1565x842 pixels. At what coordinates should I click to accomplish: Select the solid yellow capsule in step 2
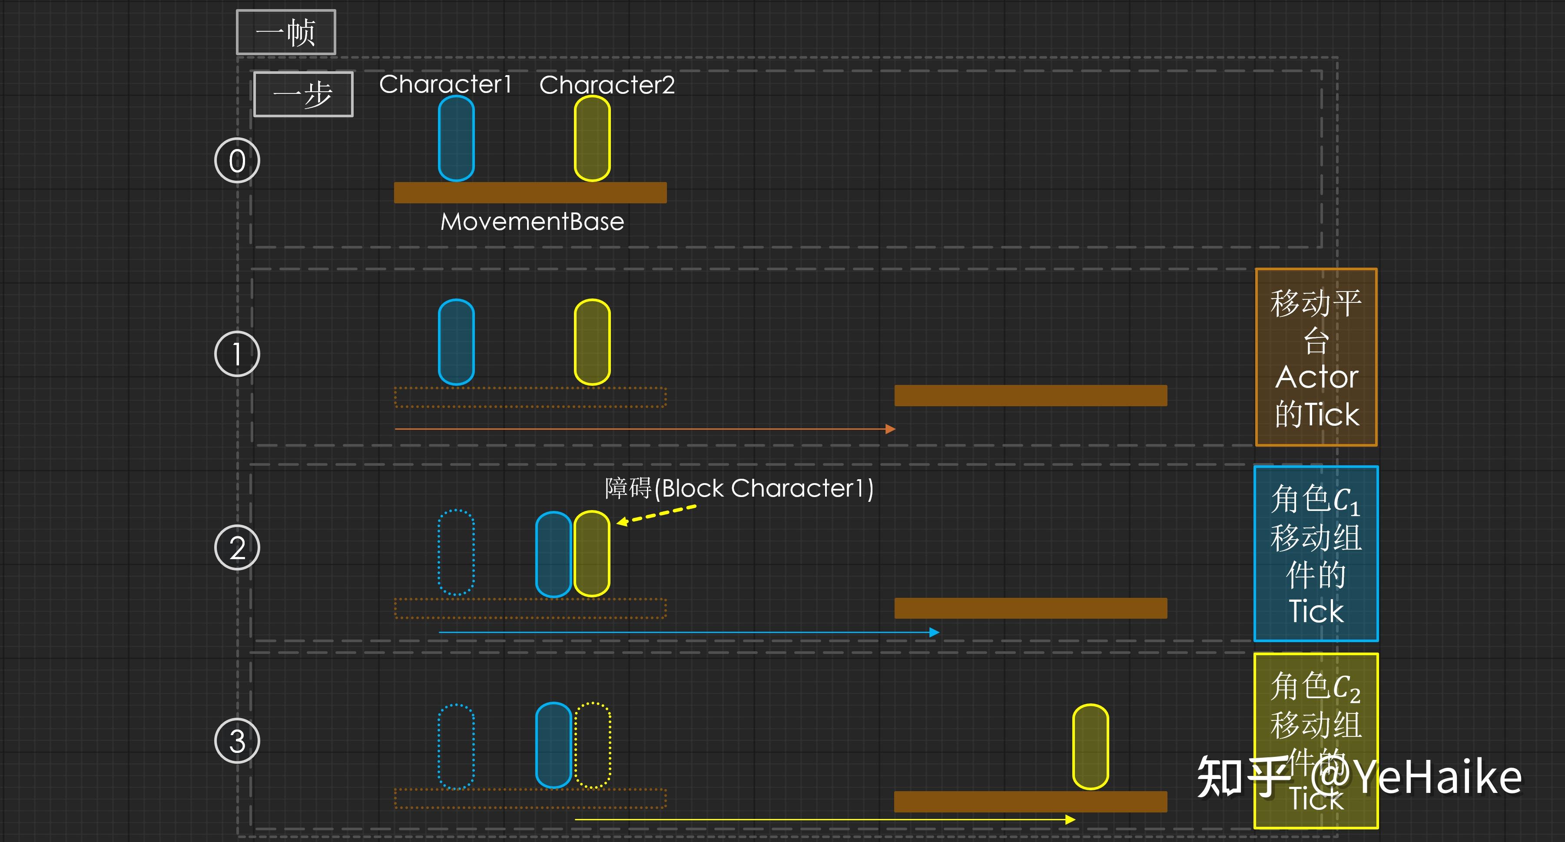pos(592,554)
